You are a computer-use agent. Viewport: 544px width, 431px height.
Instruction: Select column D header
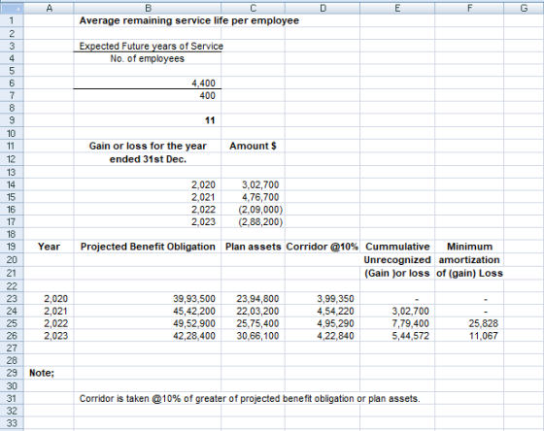[x=323, y=8]
